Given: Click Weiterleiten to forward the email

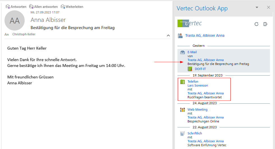Looking at the screenshot, I should (x=72, y=6).
